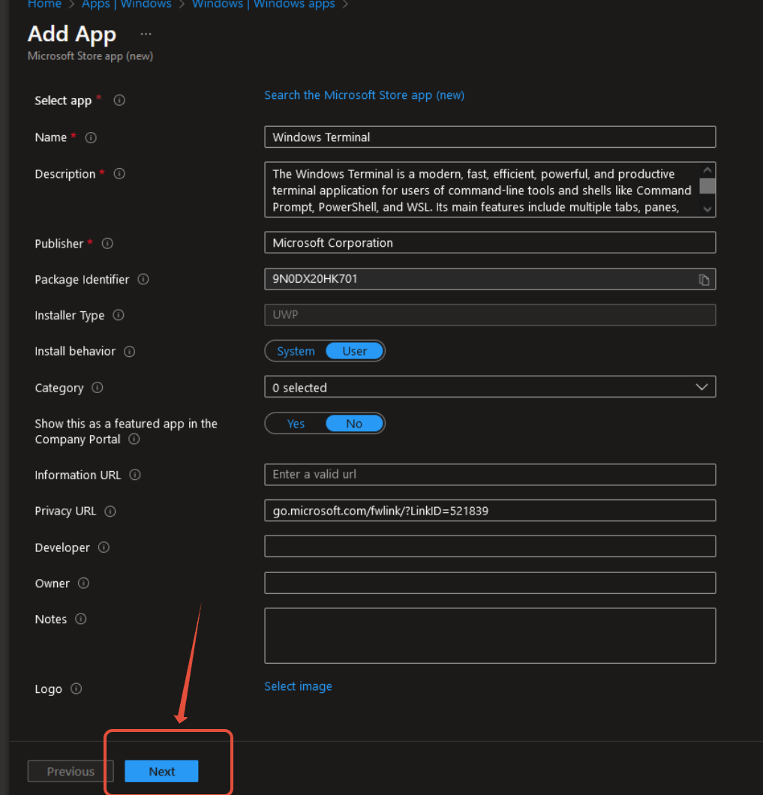Show info icon beside Category label

98,388
